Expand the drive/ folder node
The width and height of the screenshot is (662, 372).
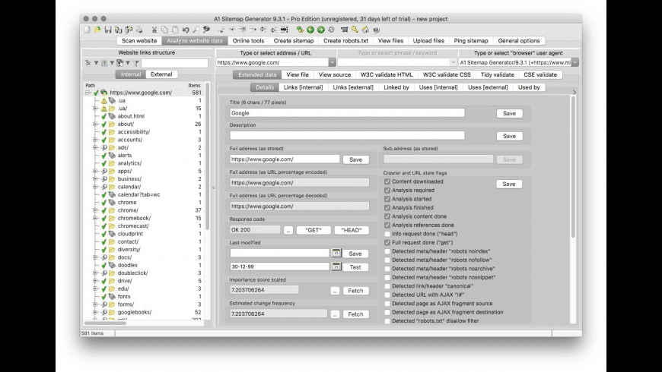(95, 281)
